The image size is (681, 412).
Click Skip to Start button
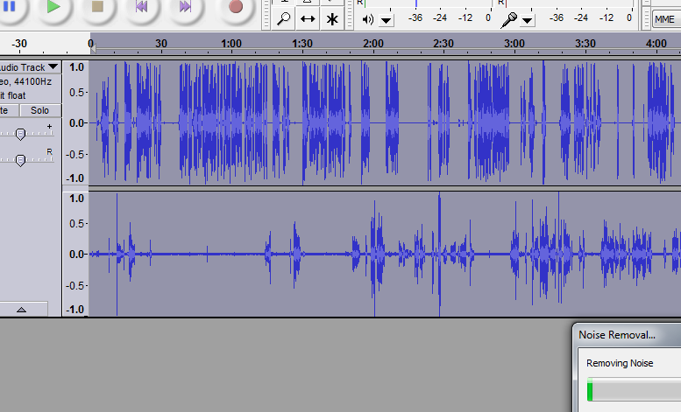(141, 7)
